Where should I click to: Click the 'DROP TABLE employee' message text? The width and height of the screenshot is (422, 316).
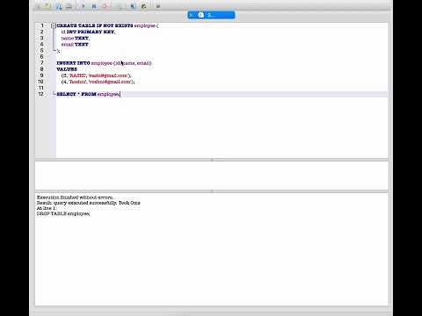pos(63,213)
